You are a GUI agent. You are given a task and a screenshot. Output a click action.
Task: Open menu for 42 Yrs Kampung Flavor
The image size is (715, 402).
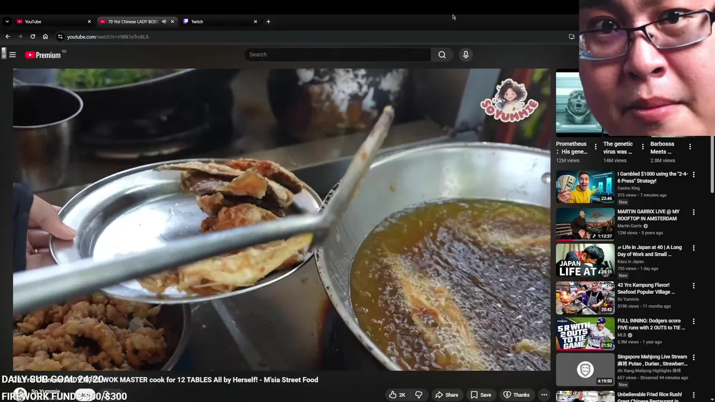point(694,285)
